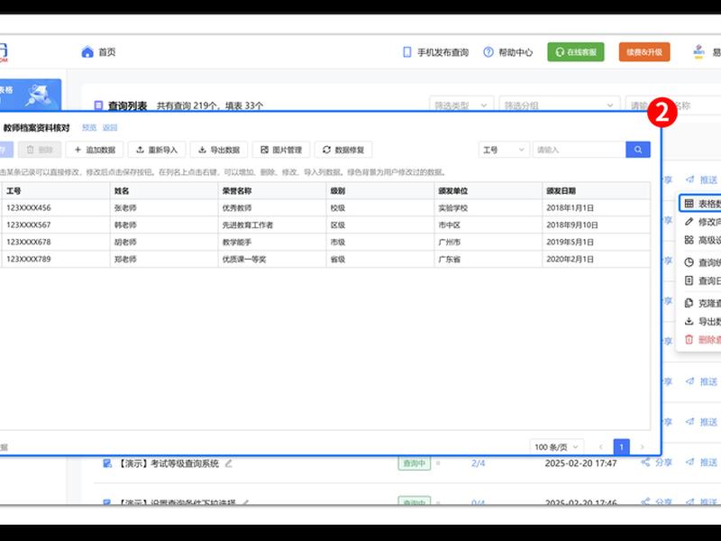The height and width of the screenshot is (541, 721).
Task: Open the 筛选类型 filter dropdown
Action: tap(461, 105)
